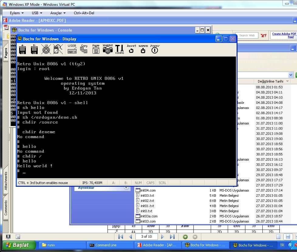Click the Create Adobe PDF free link
The height and width of the screenshot is (252, 297).
click(284, 36)
